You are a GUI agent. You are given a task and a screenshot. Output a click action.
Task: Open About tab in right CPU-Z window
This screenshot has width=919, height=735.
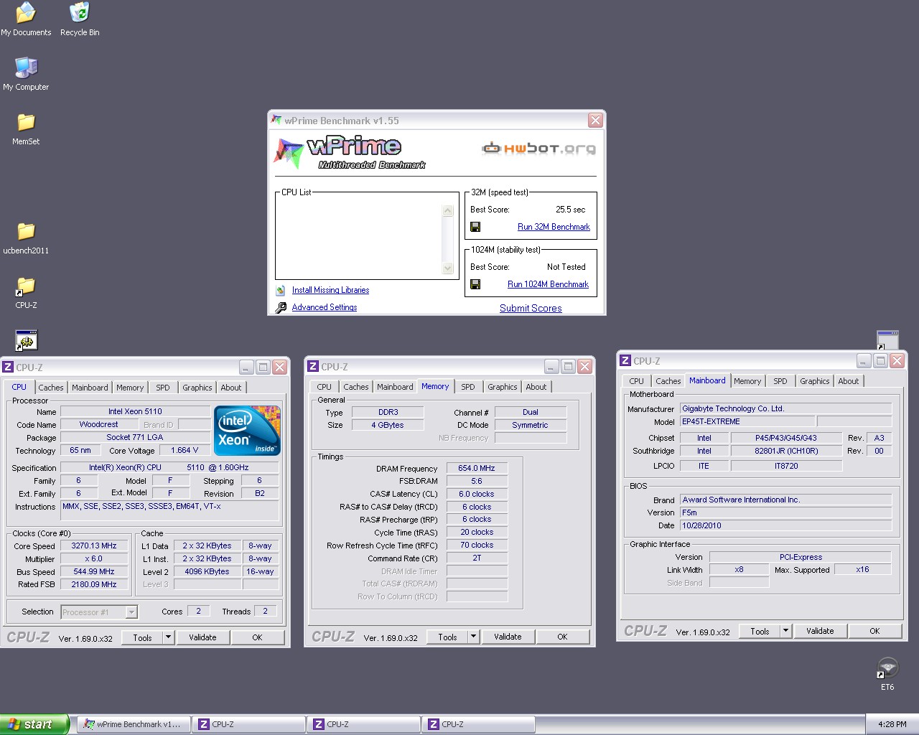point(849,381)
